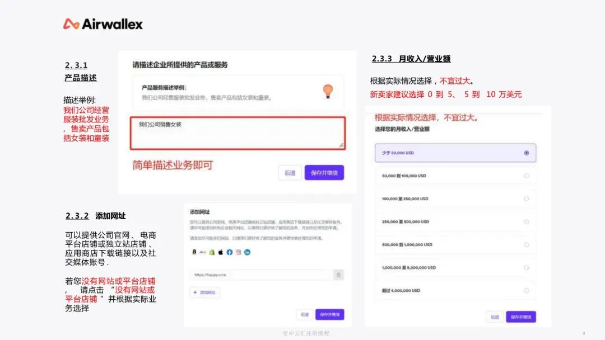605x340 pixels.
Task: Click the eBay logo icon
Action: [x=203, y=252]
